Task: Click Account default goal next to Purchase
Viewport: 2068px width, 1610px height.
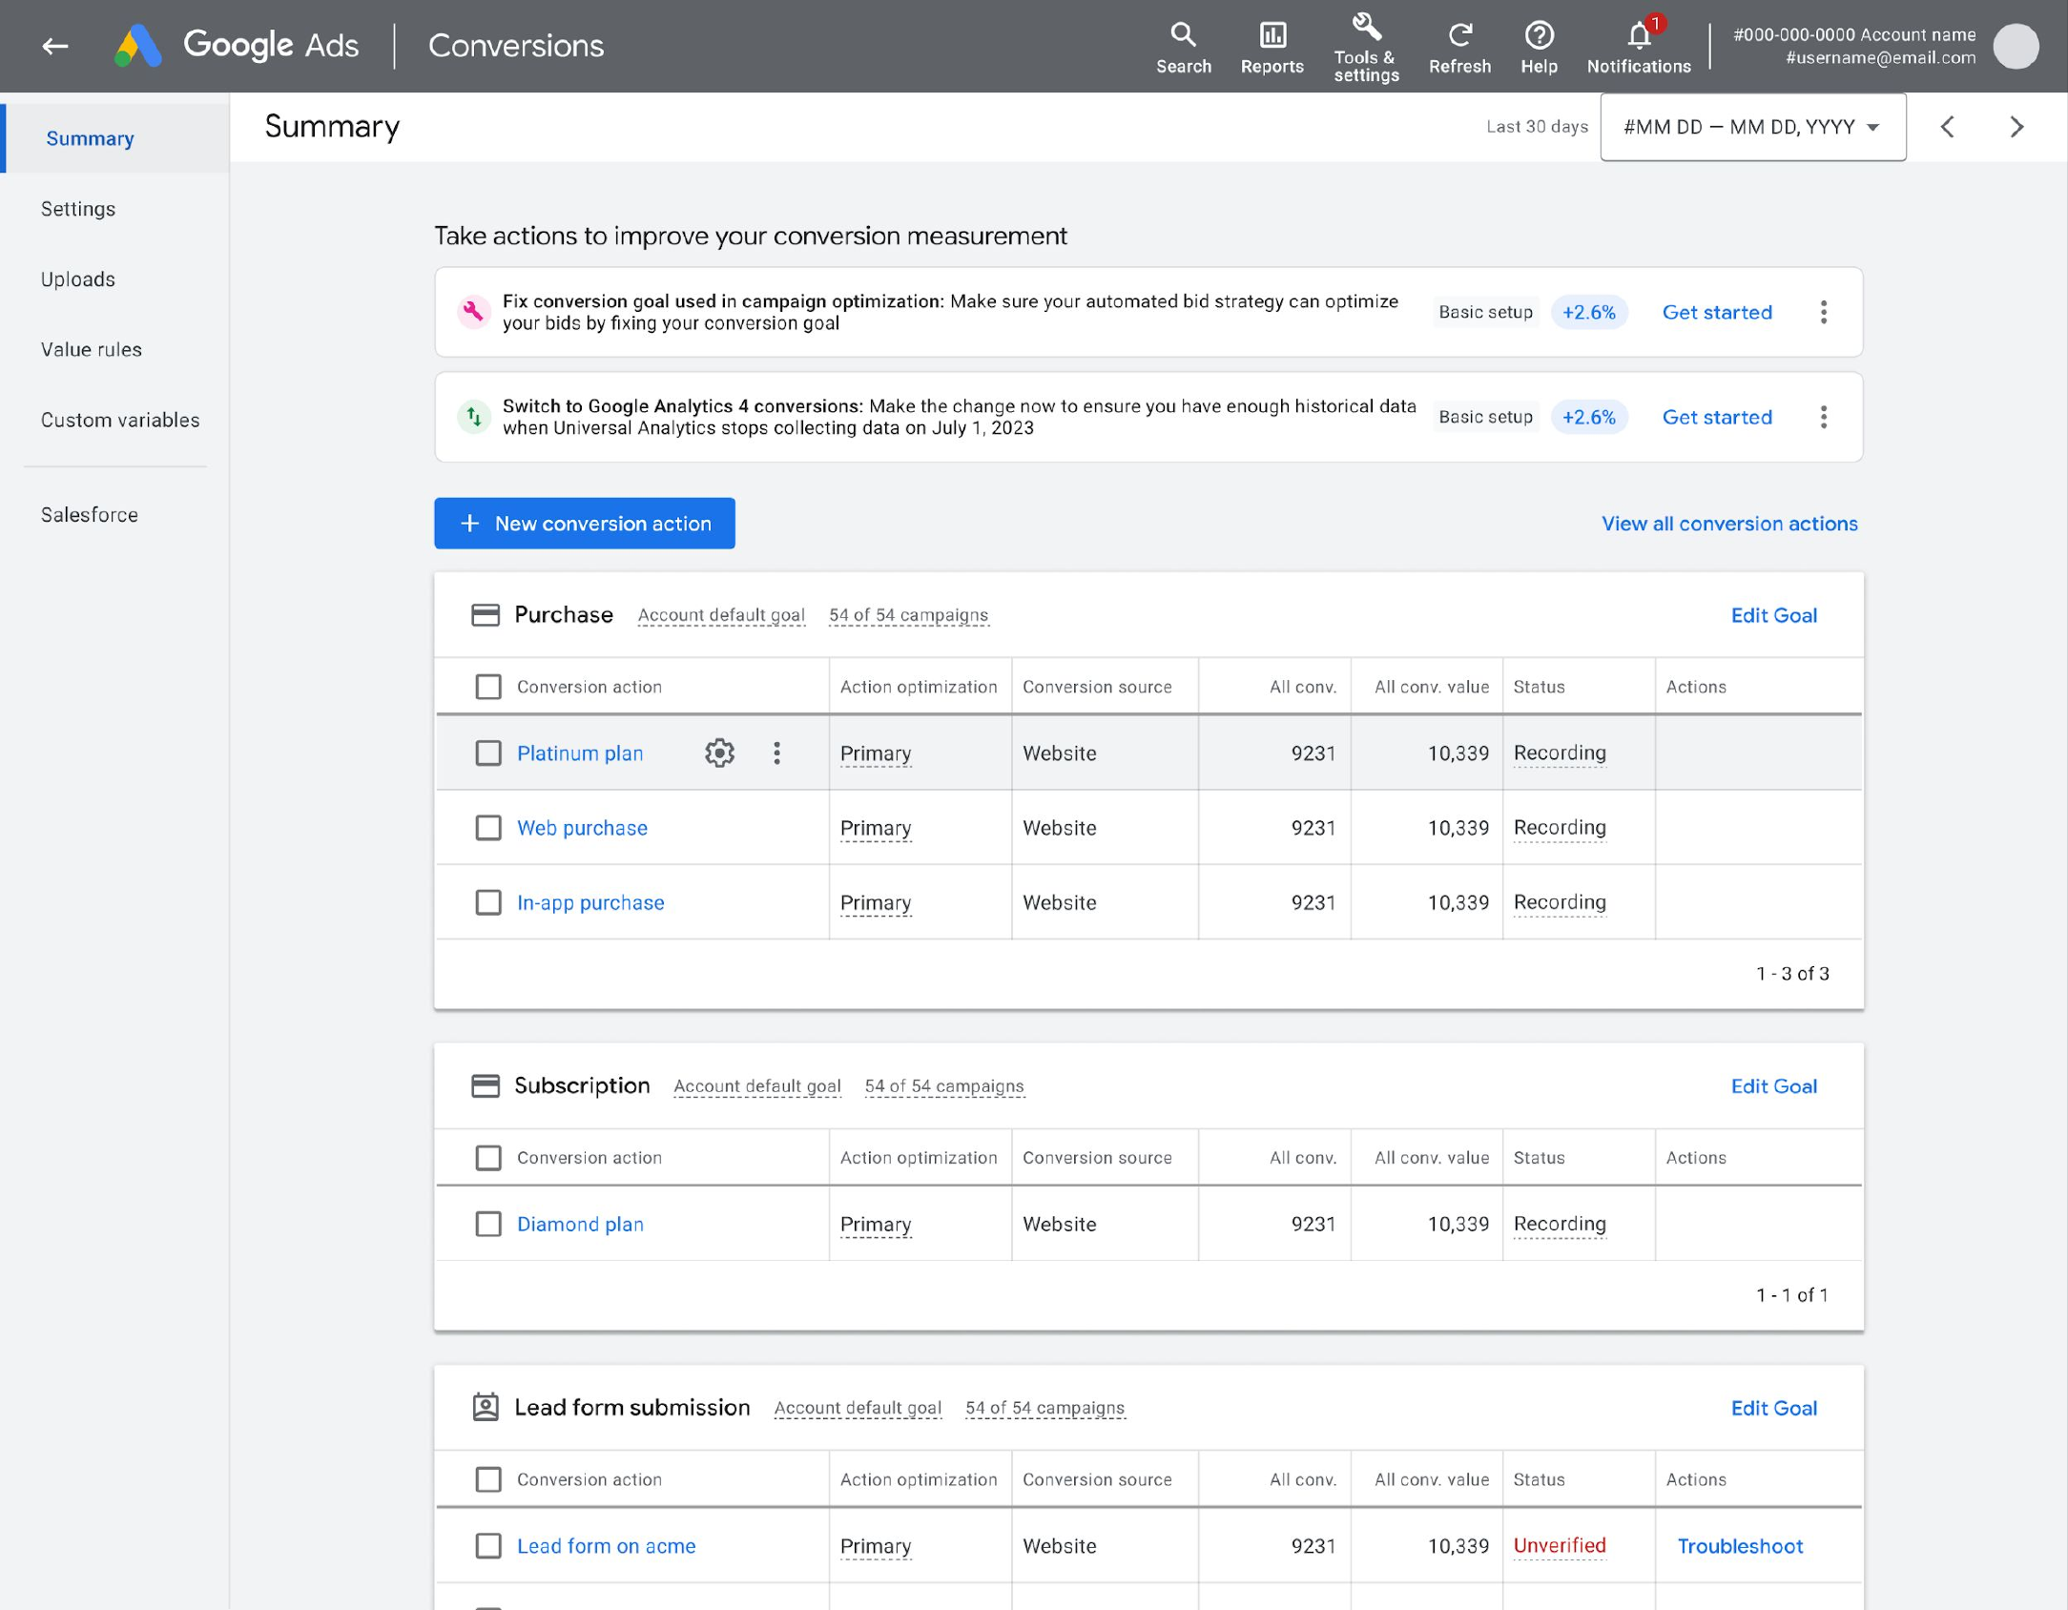Action: coord(721,615)
